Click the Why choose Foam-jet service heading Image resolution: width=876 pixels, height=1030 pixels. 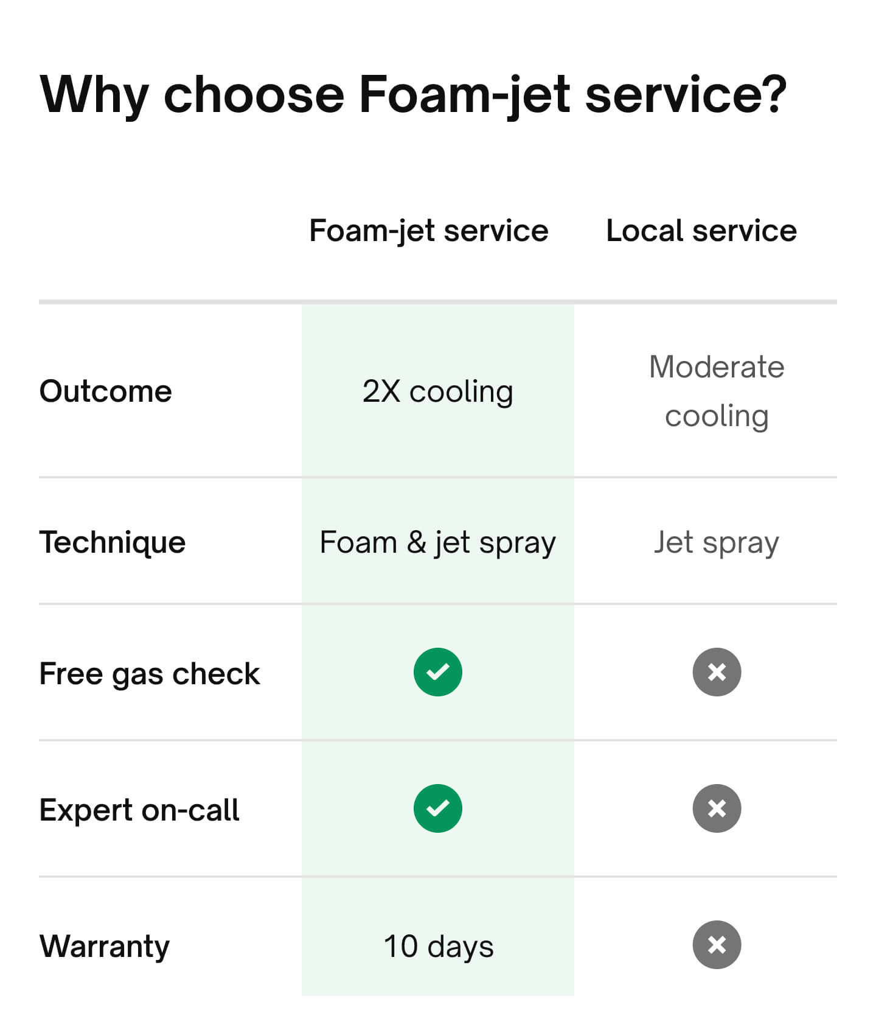click(414, 94)
